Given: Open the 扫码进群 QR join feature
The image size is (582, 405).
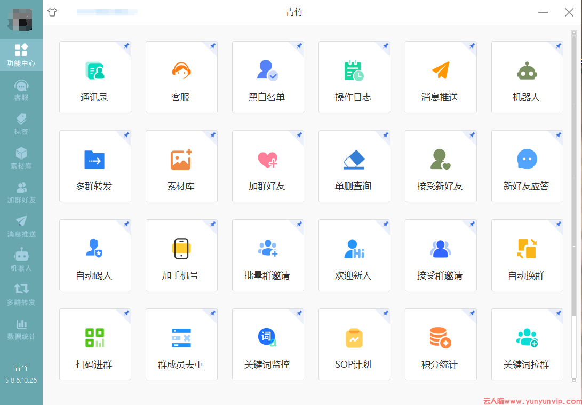Looking at the screenshot, I should point(95,344).
